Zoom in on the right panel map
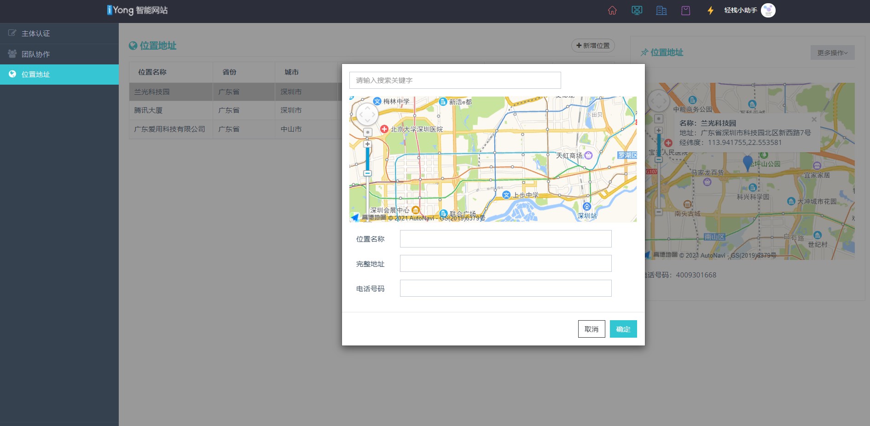 coord(659,130)
